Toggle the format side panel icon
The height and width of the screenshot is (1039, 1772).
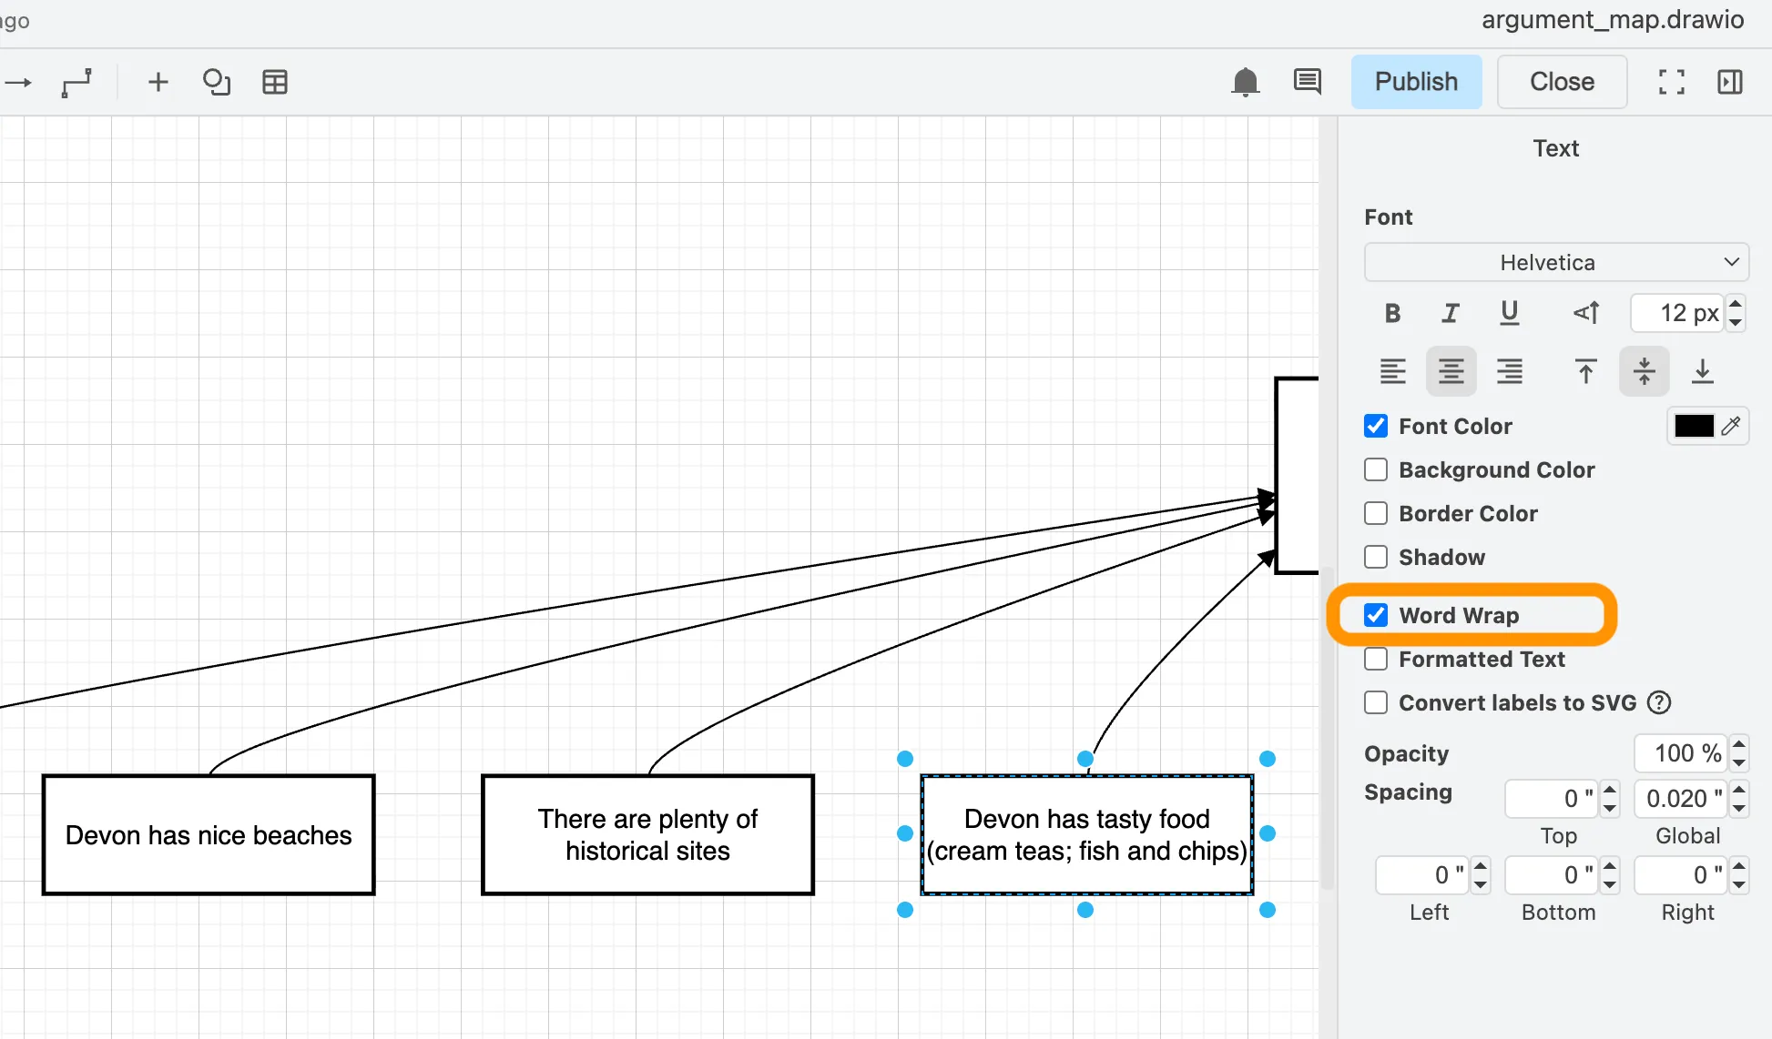[1729, 83]
